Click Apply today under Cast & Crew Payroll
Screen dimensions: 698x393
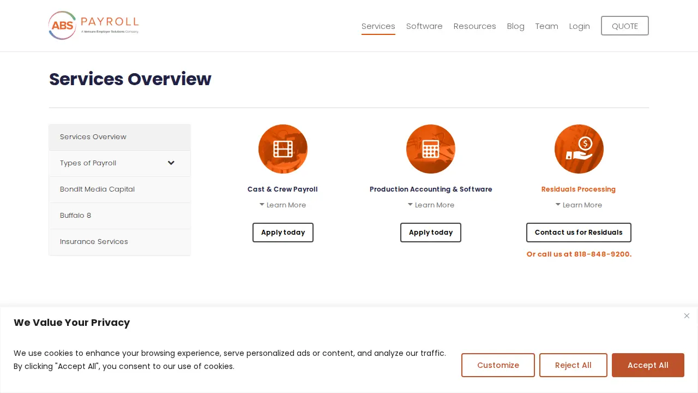click(283, 233)
